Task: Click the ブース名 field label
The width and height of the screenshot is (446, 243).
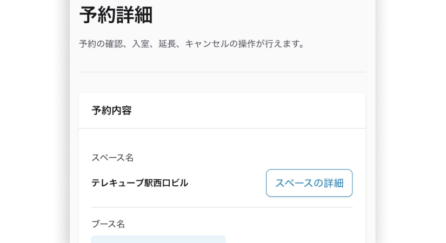Action: (108, 224)
